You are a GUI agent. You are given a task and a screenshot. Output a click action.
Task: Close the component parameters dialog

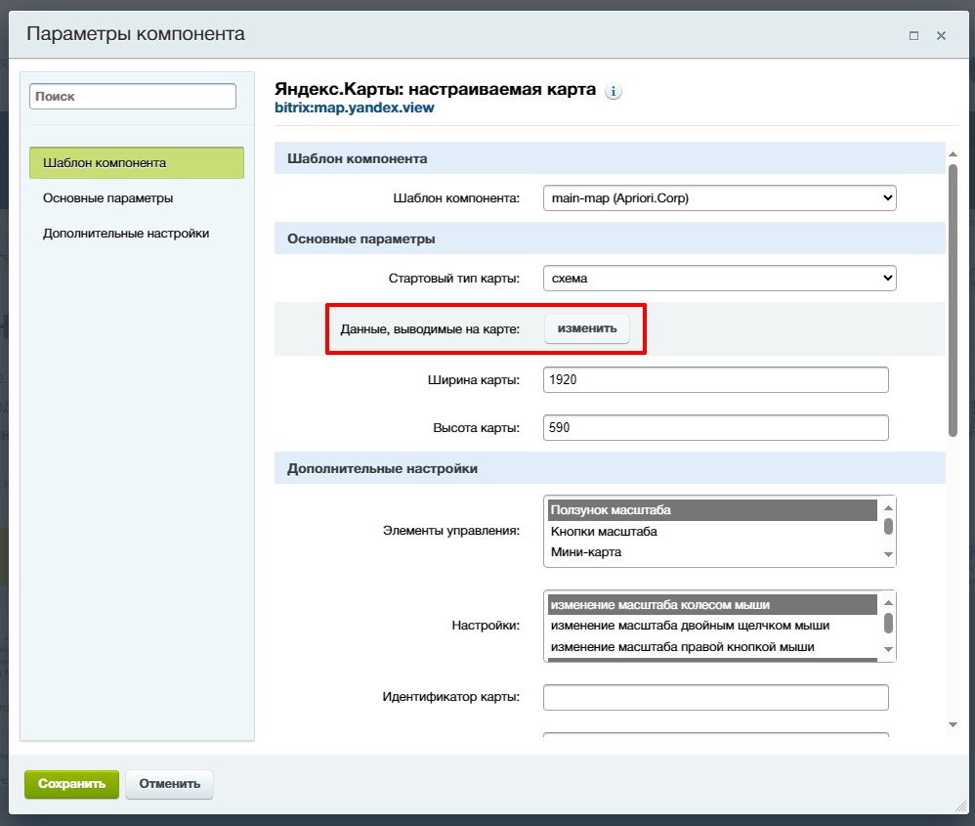point(941,35)
